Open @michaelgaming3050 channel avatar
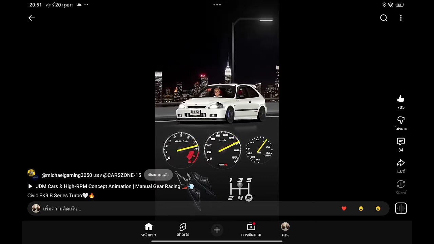The image size is (434, 244). click(x=32, y=174)
